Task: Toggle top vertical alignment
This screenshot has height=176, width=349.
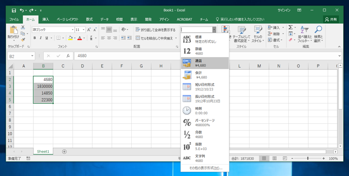Action: 103,29
